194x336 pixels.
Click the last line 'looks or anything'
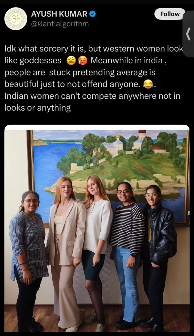pos(38,108)
